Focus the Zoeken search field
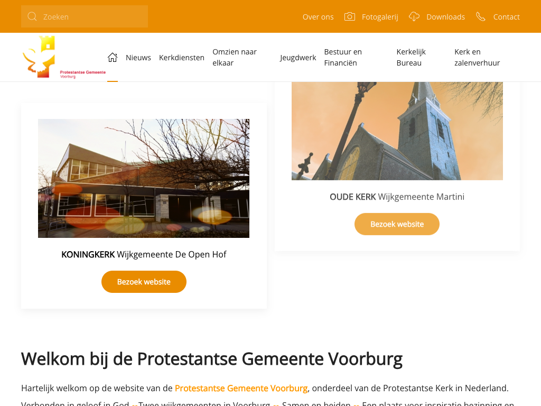 point(85,16)
